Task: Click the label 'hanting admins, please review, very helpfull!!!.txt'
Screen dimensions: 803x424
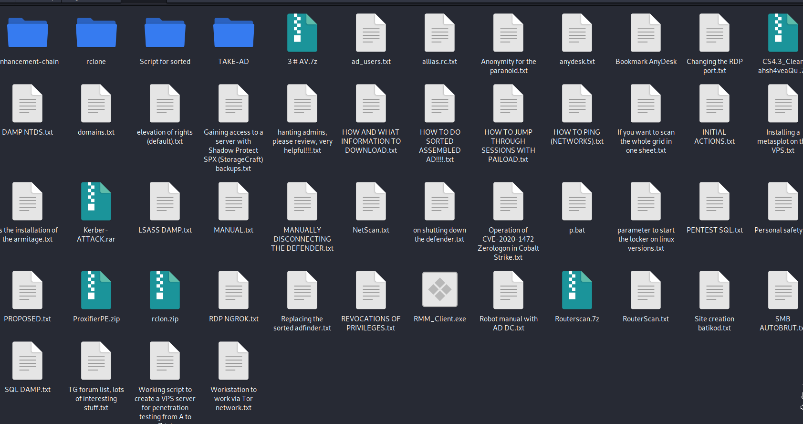Action: [x=302, y=141]
